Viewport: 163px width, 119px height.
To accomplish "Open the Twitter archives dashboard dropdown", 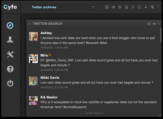I will [x=63, y=7].
